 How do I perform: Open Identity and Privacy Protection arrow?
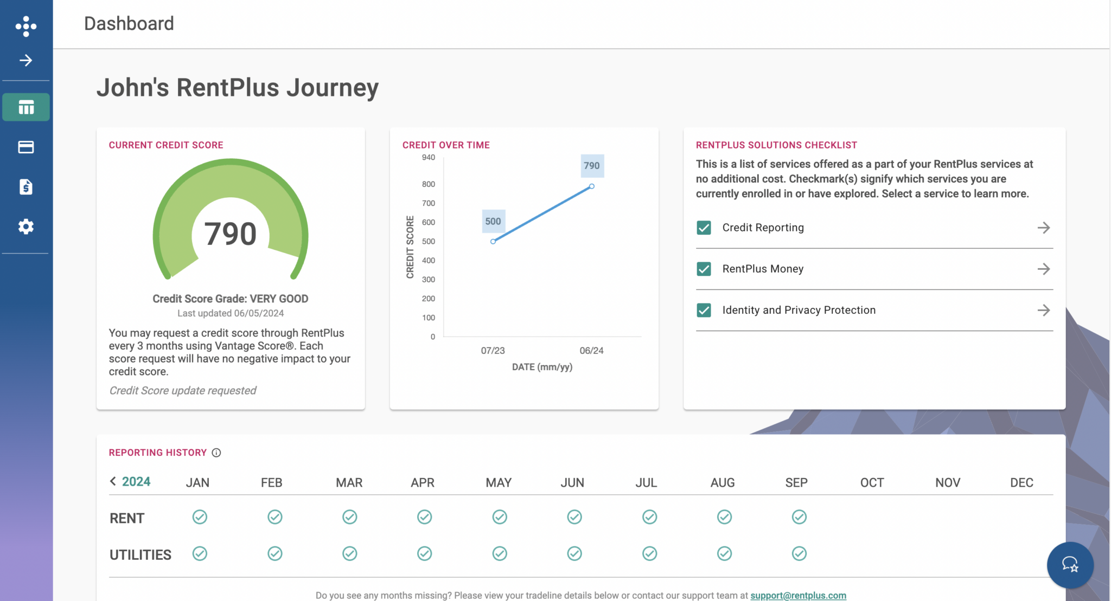[x=1043, y=310]
